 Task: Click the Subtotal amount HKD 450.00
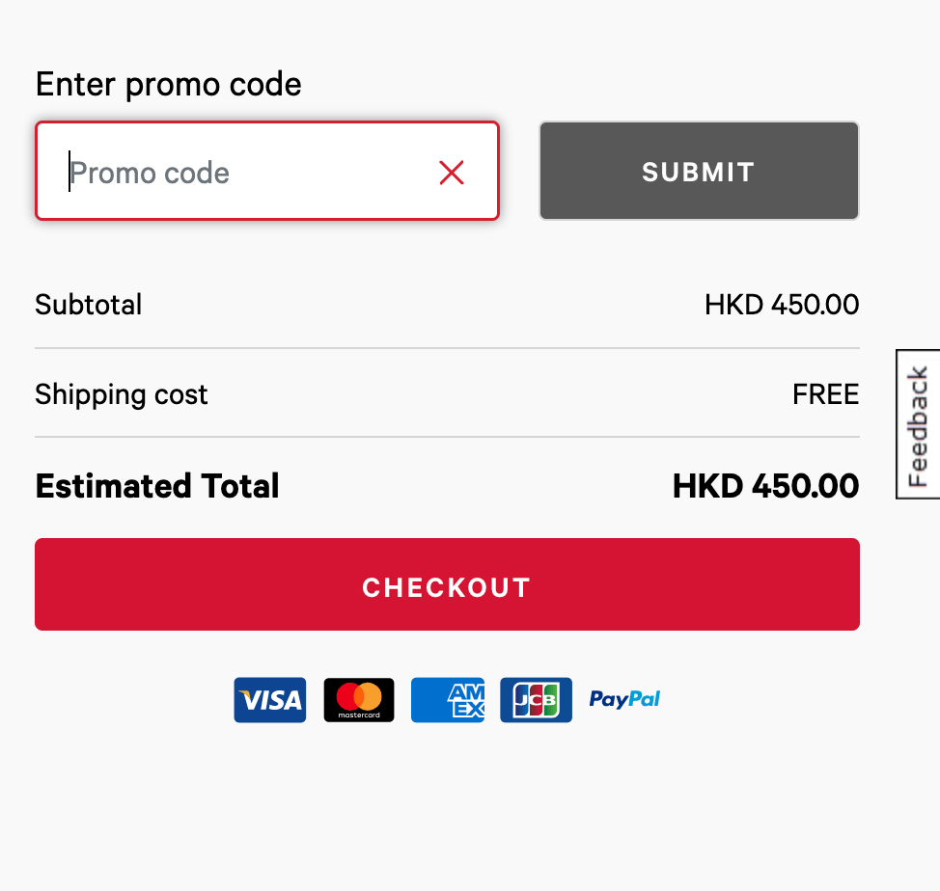[x=782, y=305]
